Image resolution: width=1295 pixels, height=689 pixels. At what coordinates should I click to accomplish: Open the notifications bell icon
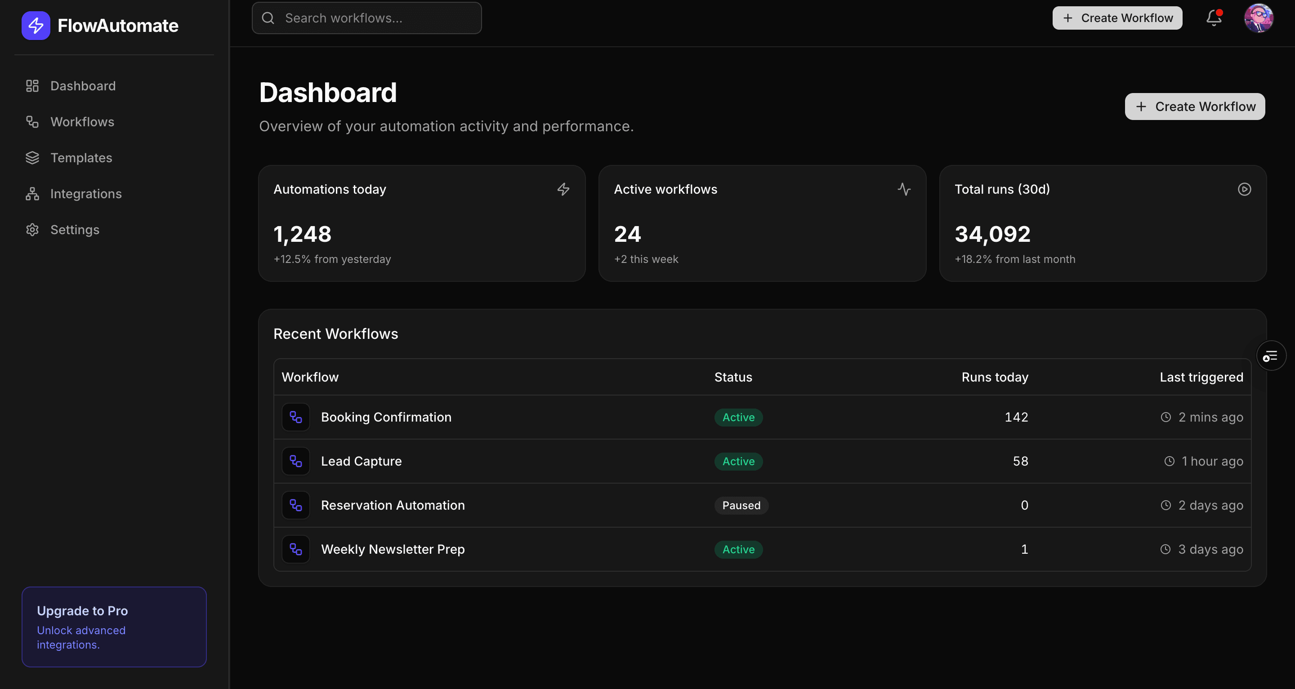[1214, 18]
